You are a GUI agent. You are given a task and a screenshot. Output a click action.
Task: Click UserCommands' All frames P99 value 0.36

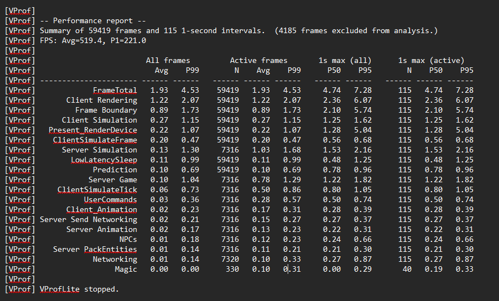click(x=190, y=199)
